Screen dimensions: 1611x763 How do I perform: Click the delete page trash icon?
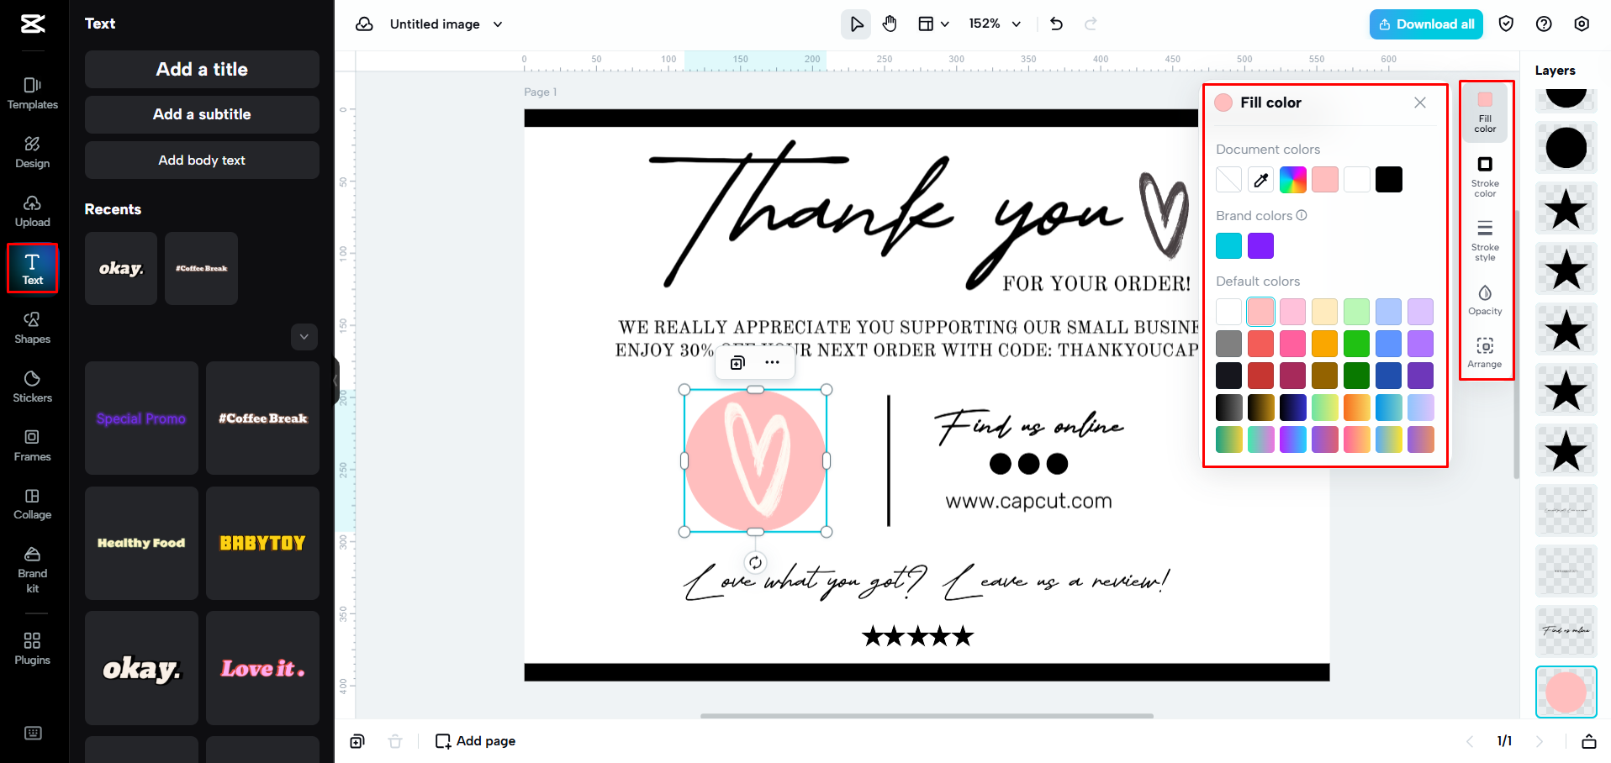pyautogui.click(x=395, y=741)
